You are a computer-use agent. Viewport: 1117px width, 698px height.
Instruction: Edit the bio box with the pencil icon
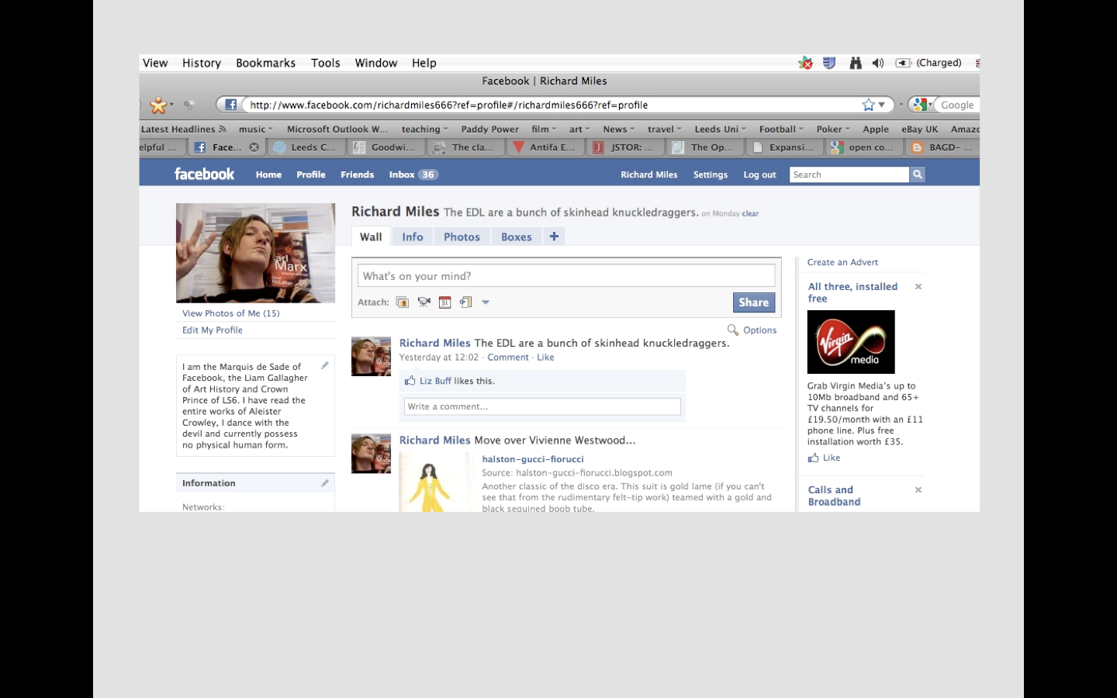click(325, 365)
